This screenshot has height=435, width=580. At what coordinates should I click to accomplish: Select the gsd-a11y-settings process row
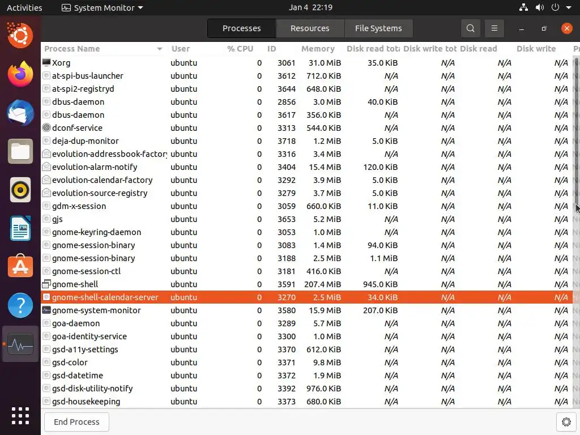(x=306, y=349)
